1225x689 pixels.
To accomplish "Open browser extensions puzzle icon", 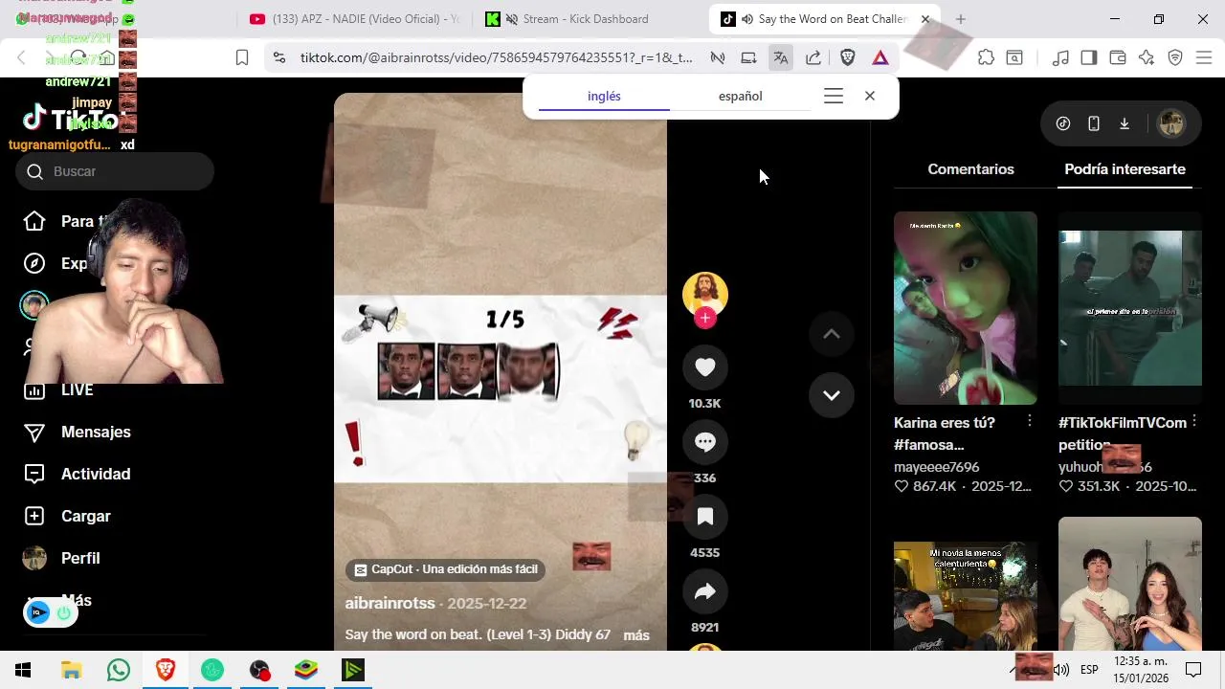I will pos(986,57).
